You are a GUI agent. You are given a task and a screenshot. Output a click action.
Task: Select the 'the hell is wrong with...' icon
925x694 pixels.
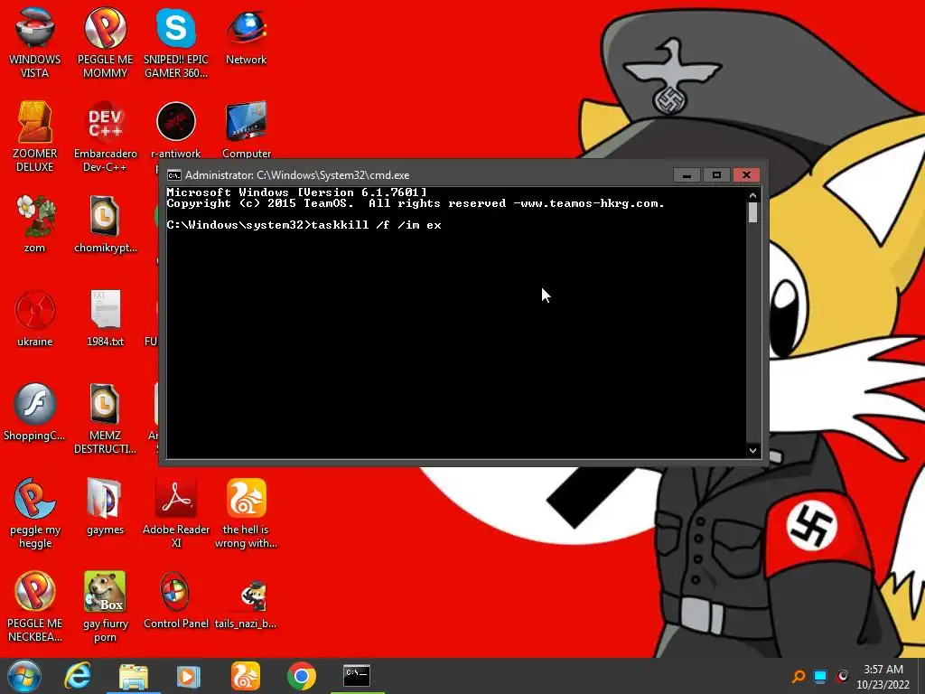click(x=246, y=513)
